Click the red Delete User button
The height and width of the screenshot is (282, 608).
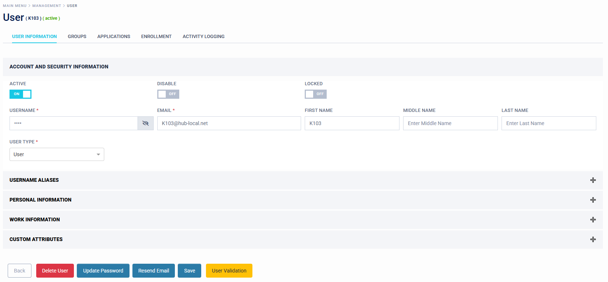click(55, 271)
